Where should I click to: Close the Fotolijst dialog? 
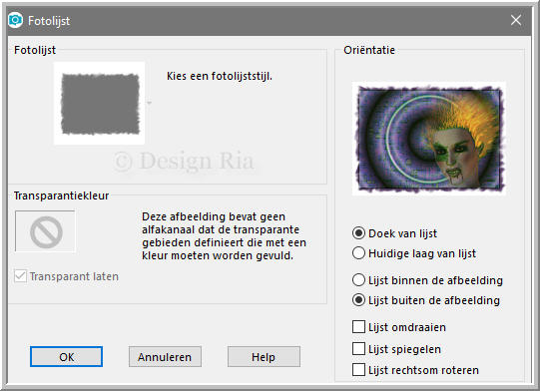click(x=516, y=20)
